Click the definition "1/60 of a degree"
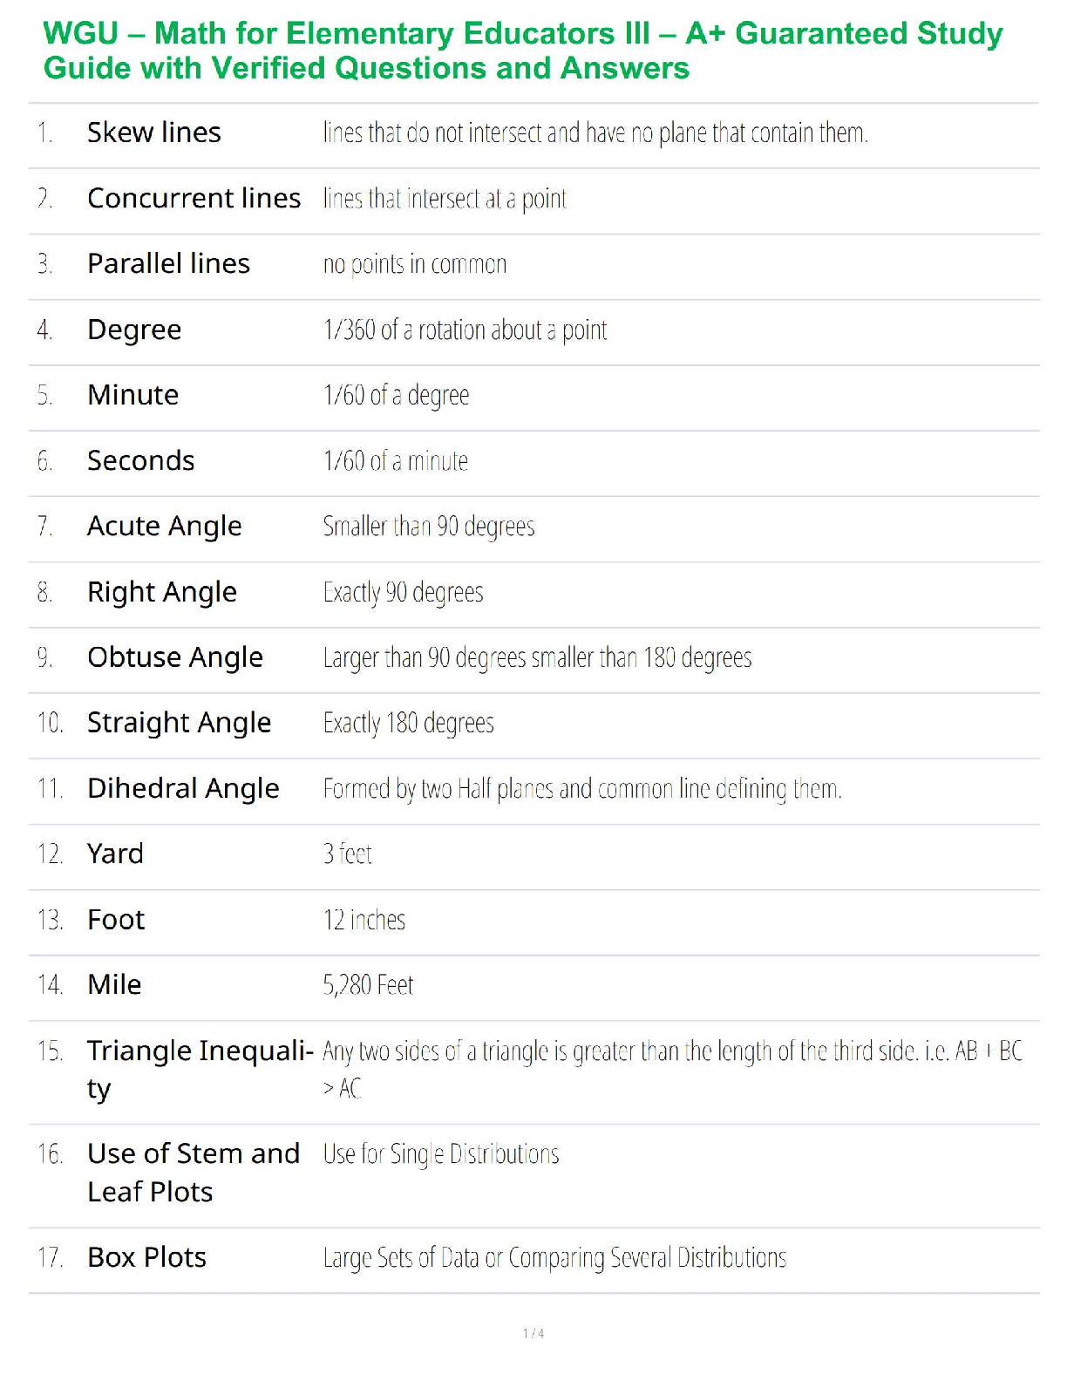The height and width of the screenshot is (1381, 1067). (x=396, y=396)
